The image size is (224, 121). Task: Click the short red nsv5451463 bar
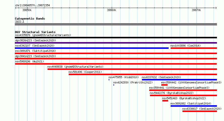165,101
